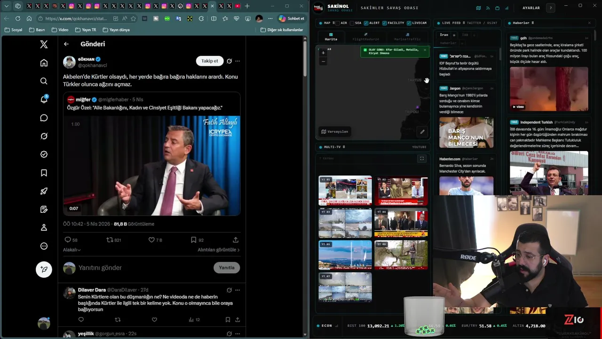Click pencil edit icon on Sakinol map
This screenshot has width=602, height=339.
(x=422, y=132)
